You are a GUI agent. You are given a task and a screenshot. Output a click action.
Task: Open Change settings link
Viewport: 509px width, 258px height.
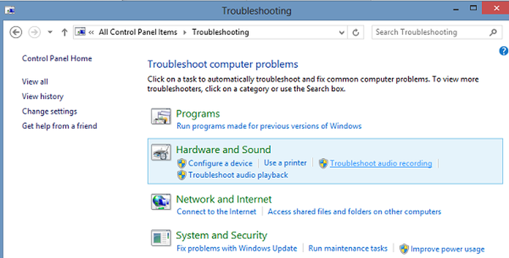50,111
